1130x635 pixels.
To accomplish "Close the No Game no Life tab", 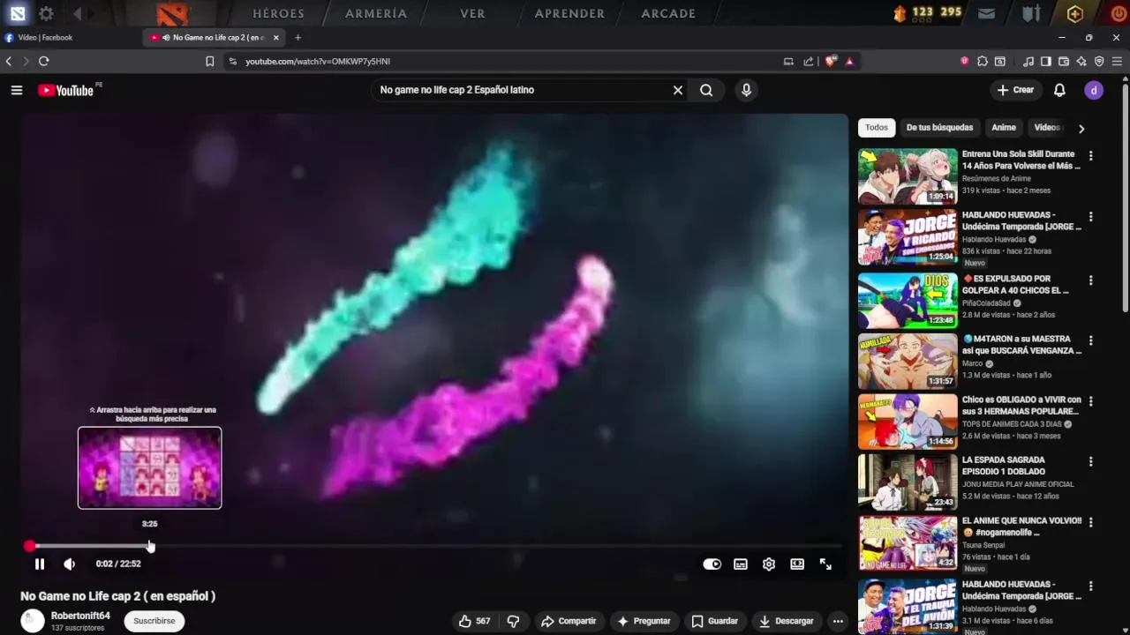I will [276, 38].
